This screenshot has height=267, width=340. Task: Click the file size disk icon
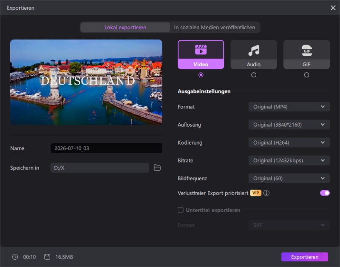point(47,257)
